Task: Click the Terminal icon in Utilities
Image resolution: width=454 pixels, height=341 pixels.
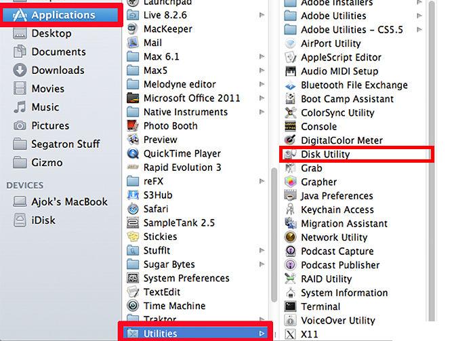Action: [x=290, y=306]
